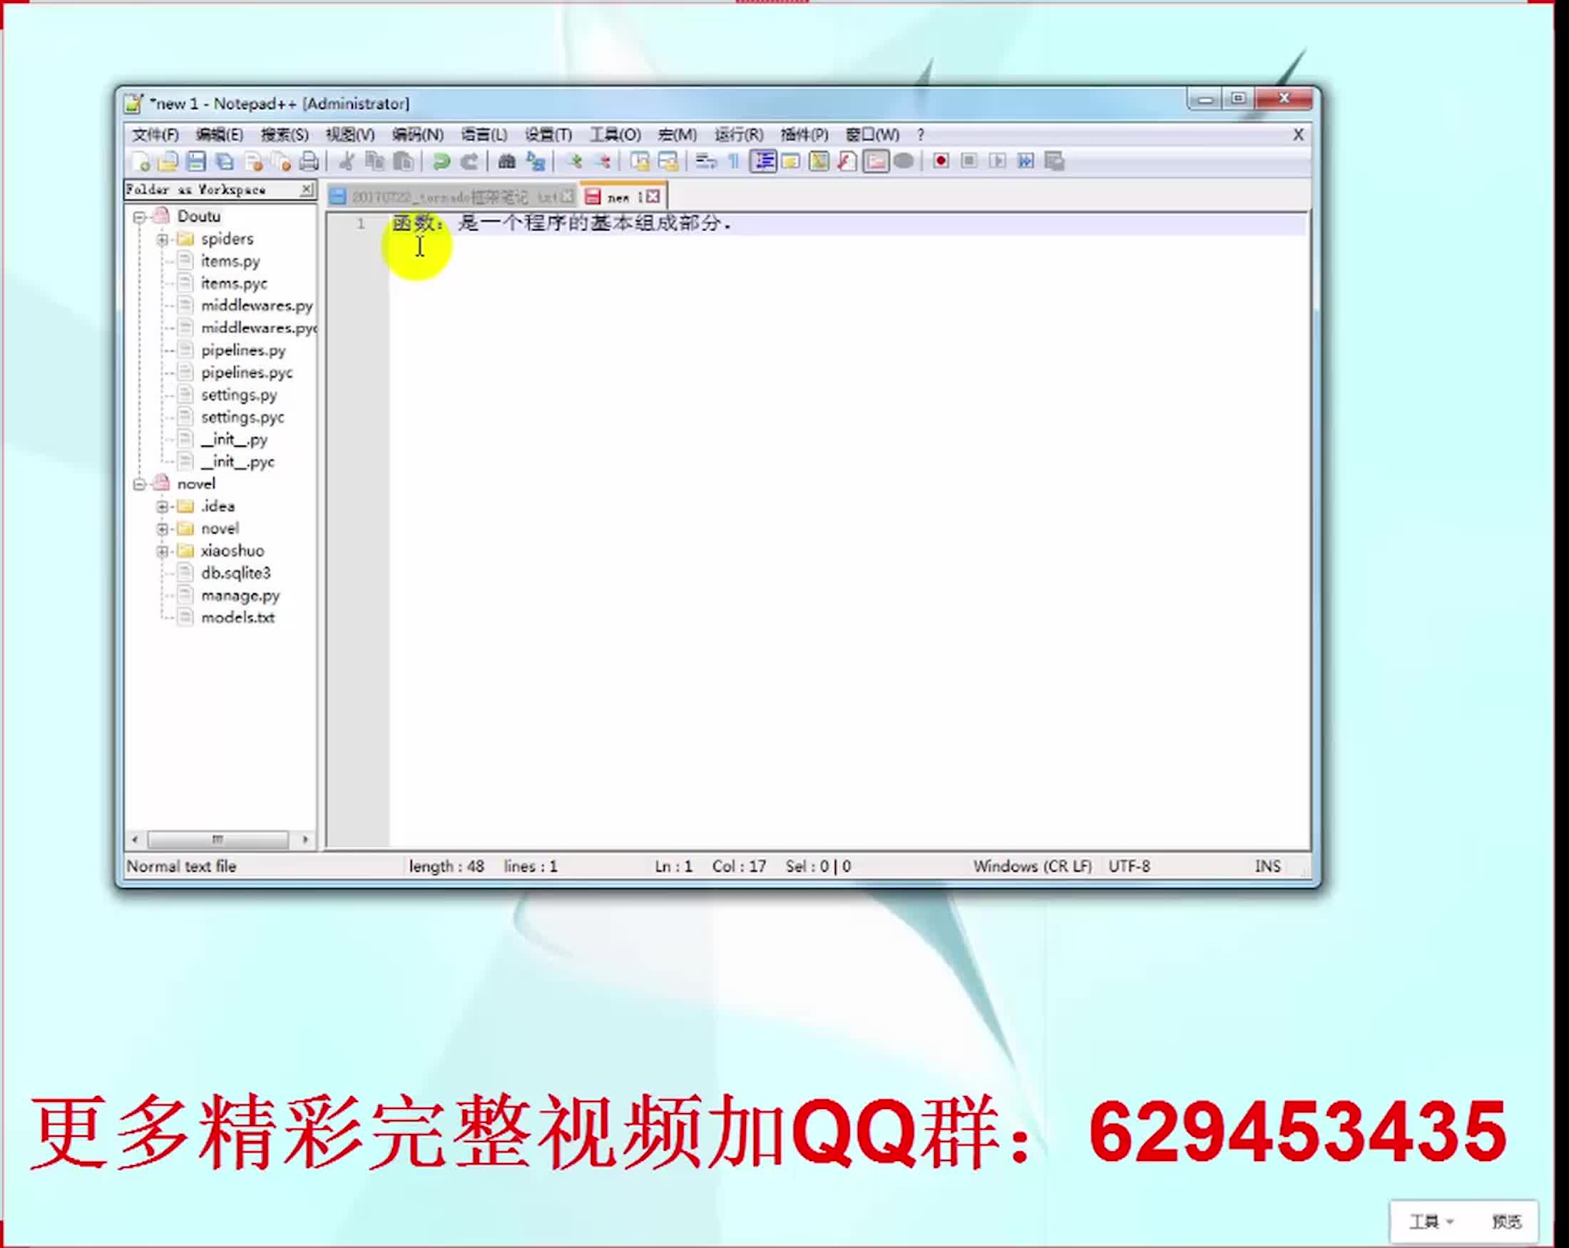Select settings.py in the file tree

pos(239,395)
